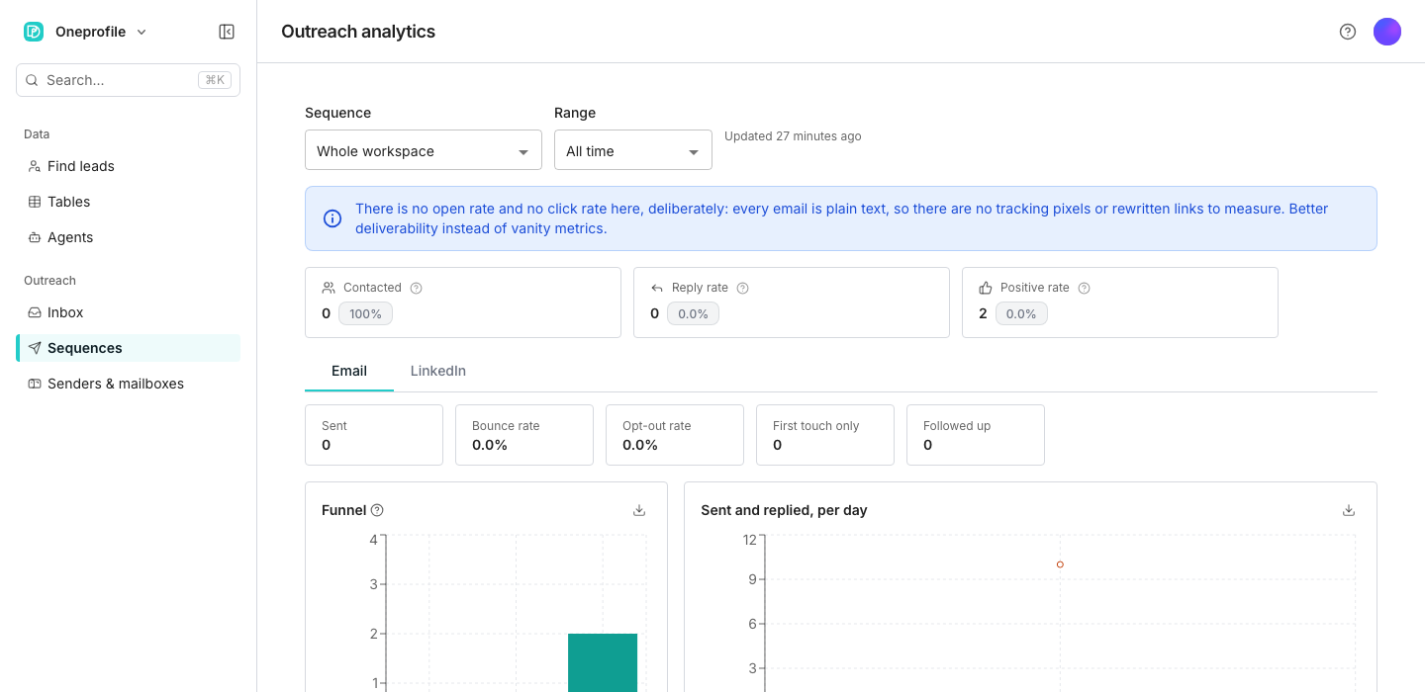Open Tables in sidebar
This screenshot has width=1425, height=692.
point(128,202)
